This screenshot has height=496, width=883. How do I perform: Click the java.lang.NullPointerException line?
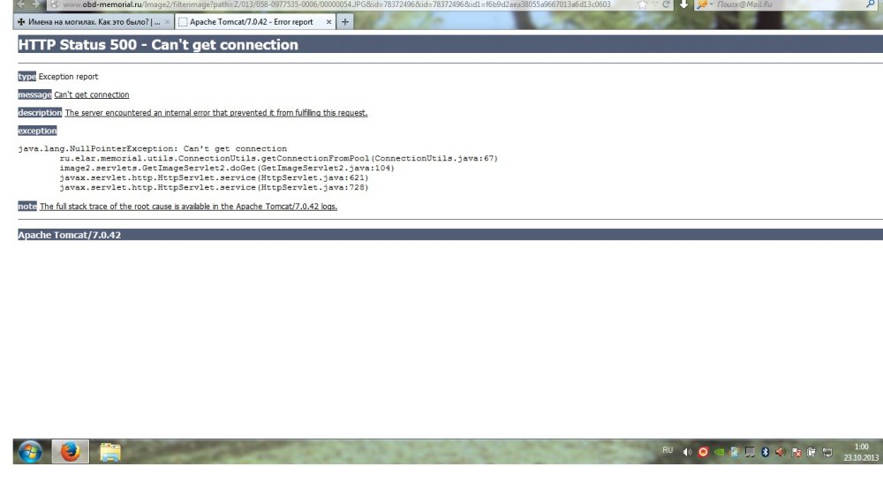(x=153, y=148)
